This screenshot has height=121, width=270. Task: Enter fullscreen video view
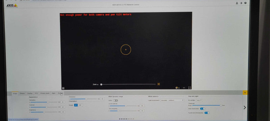click(x=189, y=88)
